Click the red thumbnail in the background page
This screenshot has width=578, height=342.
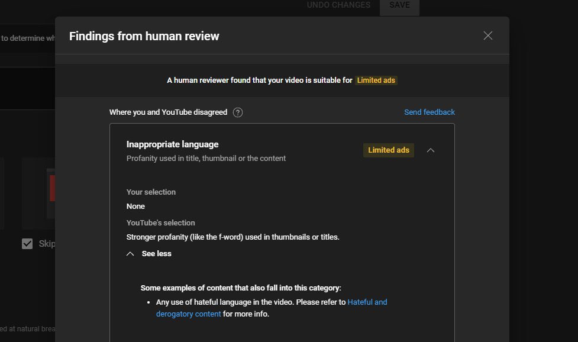pos(52,188)
